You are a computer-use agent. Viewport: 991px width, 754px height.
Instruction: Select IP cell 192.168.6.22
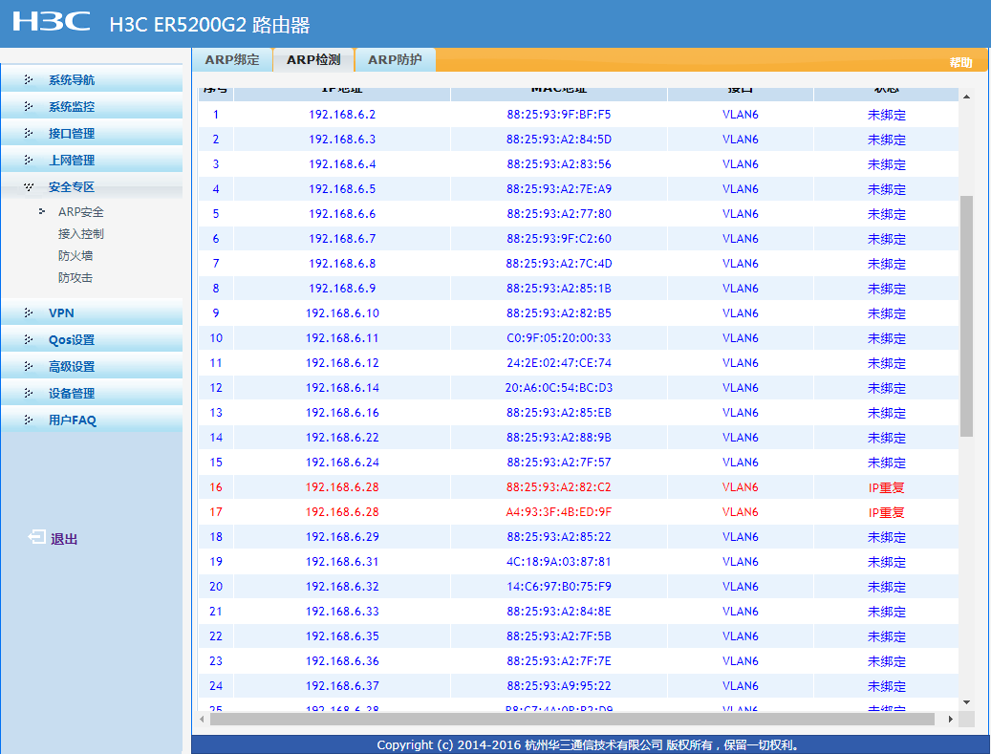click(x=342, y=438)
